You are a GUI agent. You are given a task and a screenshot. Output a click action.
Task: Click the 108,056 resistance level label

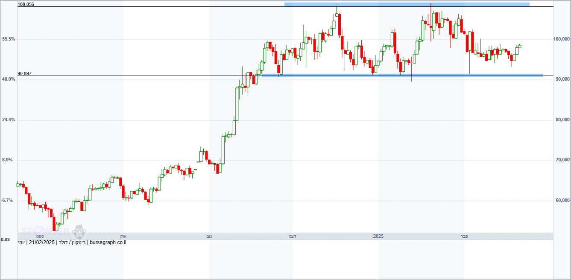[26, 4]
